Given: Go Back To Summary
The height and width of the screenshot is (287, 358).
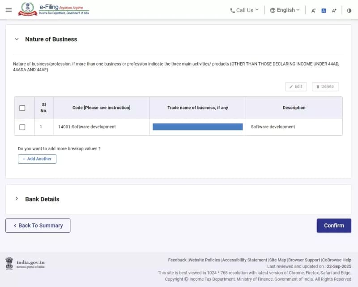Looking at the screenshot, I should pos(38,226).
